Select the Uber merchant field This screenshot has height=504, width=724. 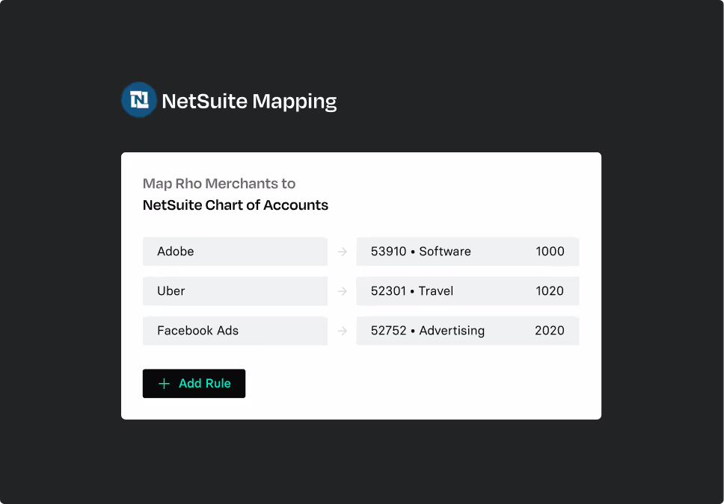pos(235,291)
